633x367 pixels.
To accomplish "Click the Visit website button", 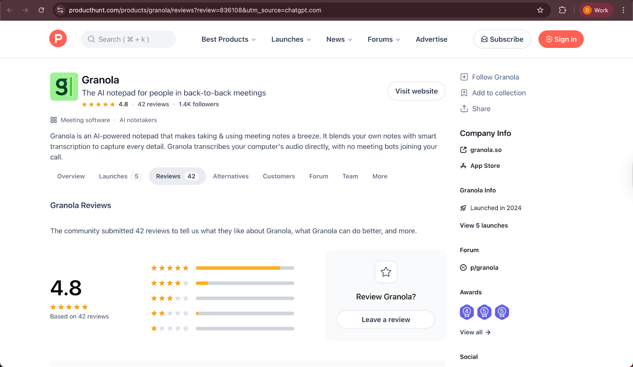I will [417, 91].
